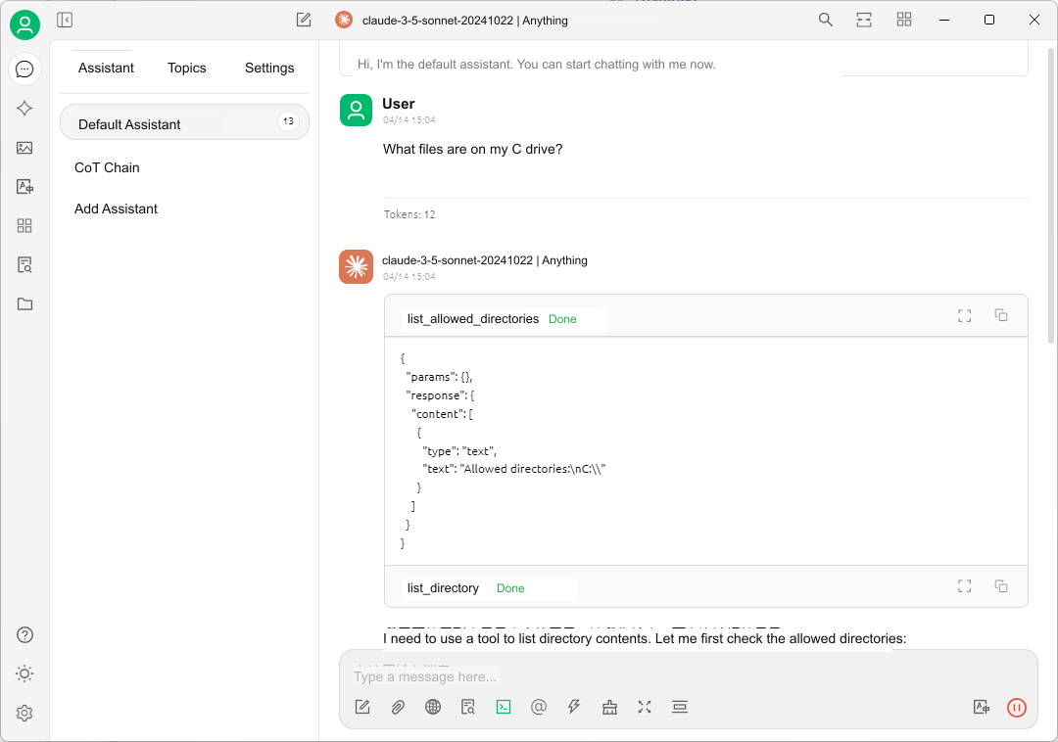This screenshot has height=742, width=1058.
Task: Mention a model with the @ icon
Action: coord(539,707)
